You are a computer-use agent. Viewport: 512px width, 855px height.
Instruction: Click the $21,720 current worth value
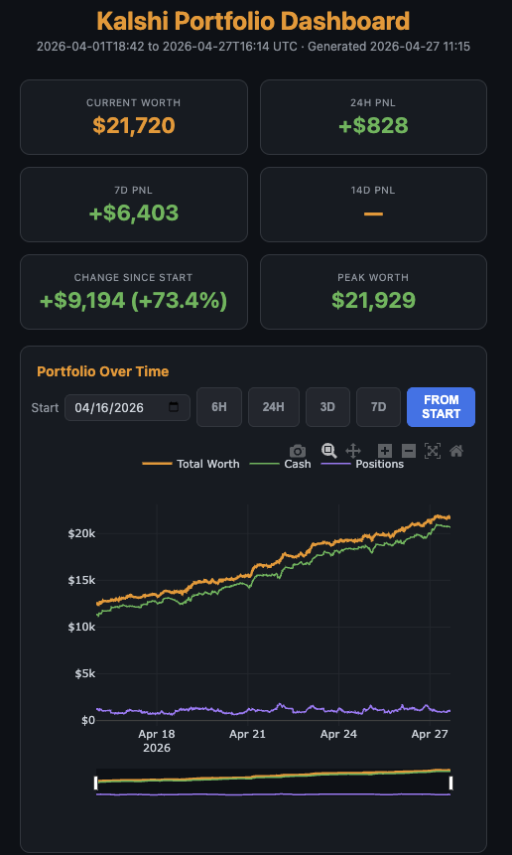(x=134, y=126)
